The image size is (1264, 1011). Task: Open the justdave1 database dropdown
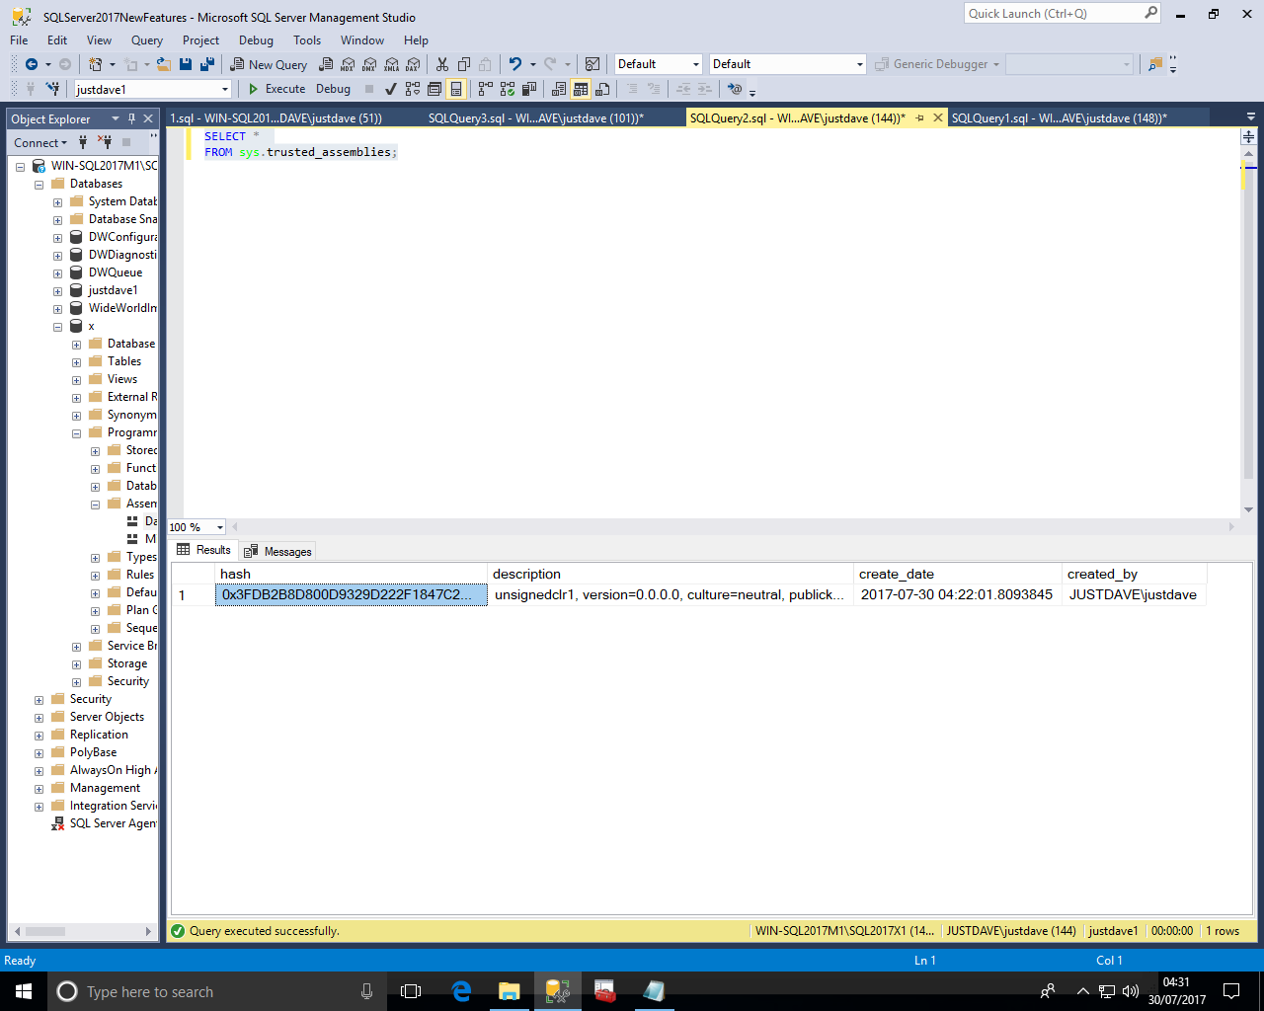tap(225, 90)
